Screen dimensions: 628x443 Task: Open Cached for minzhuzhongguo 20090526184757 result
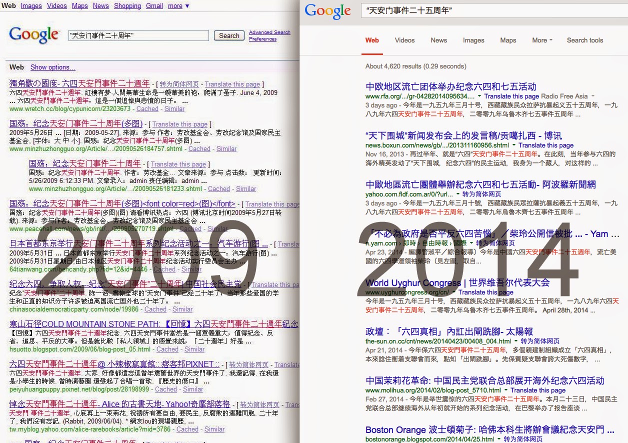pyautogui.click(x=199, y=148)
